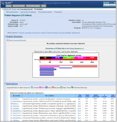
Task: Click the Sign In link
Action: click(x=106, y=5)
